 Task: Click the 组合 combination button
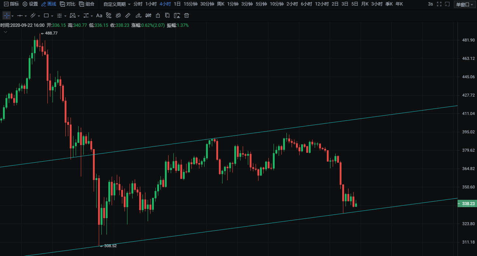(87, 4)
